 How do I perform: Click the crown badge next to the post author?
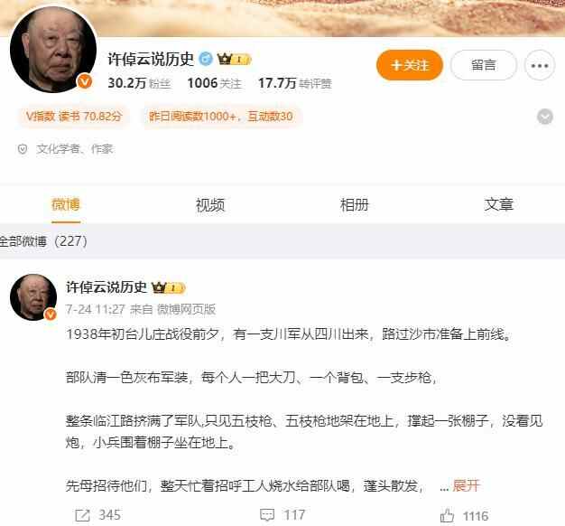click(168, 287)
